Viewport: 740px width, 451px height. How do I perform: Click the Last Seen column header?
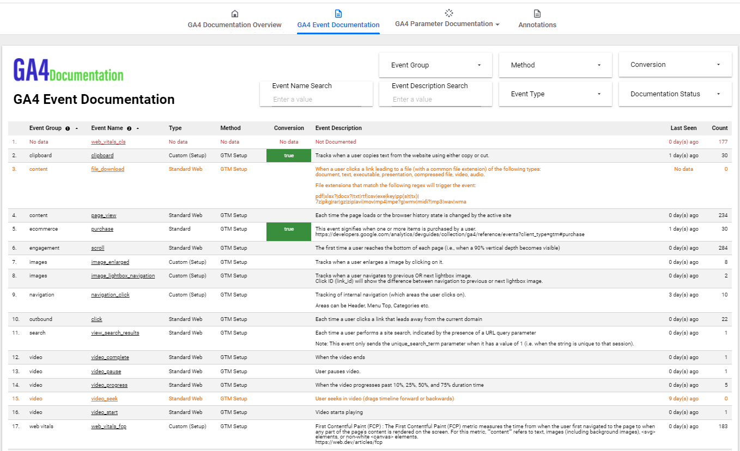[x=683, y=128]
